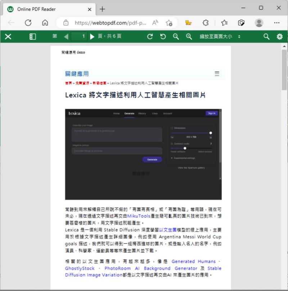288x291 pixels.
Task: Open read aloud icon in address bar
Action: pos(155,23)
